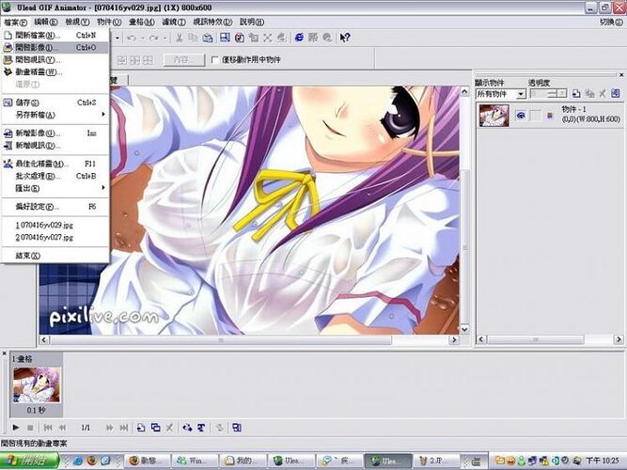Screen dimensions: 627x470
Task: Choose 儲存(S) menu entry
Action: 55,102
